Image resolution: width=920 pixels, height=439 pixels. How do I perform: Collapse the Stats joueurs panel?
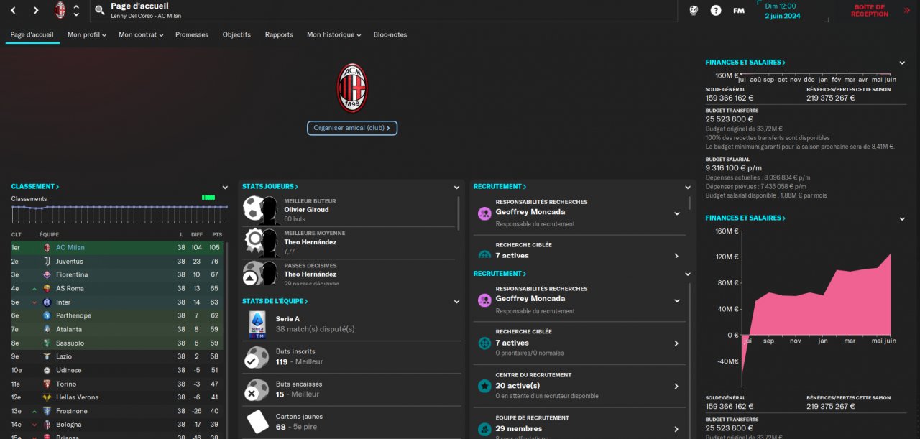click(456, 187)
